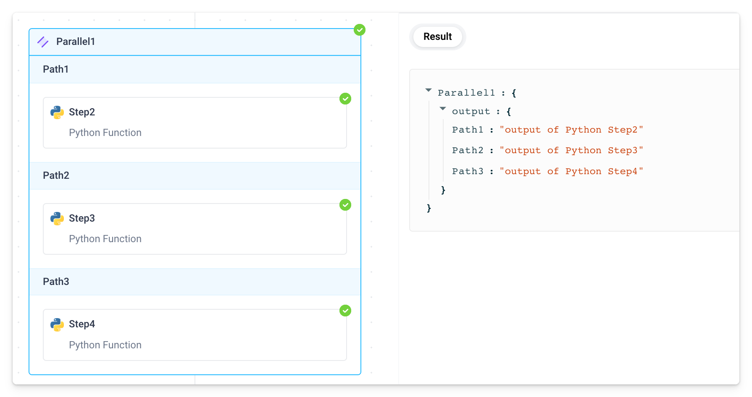Click the Python icon on Step4
The image size is (752, 397).
point(56,324)
